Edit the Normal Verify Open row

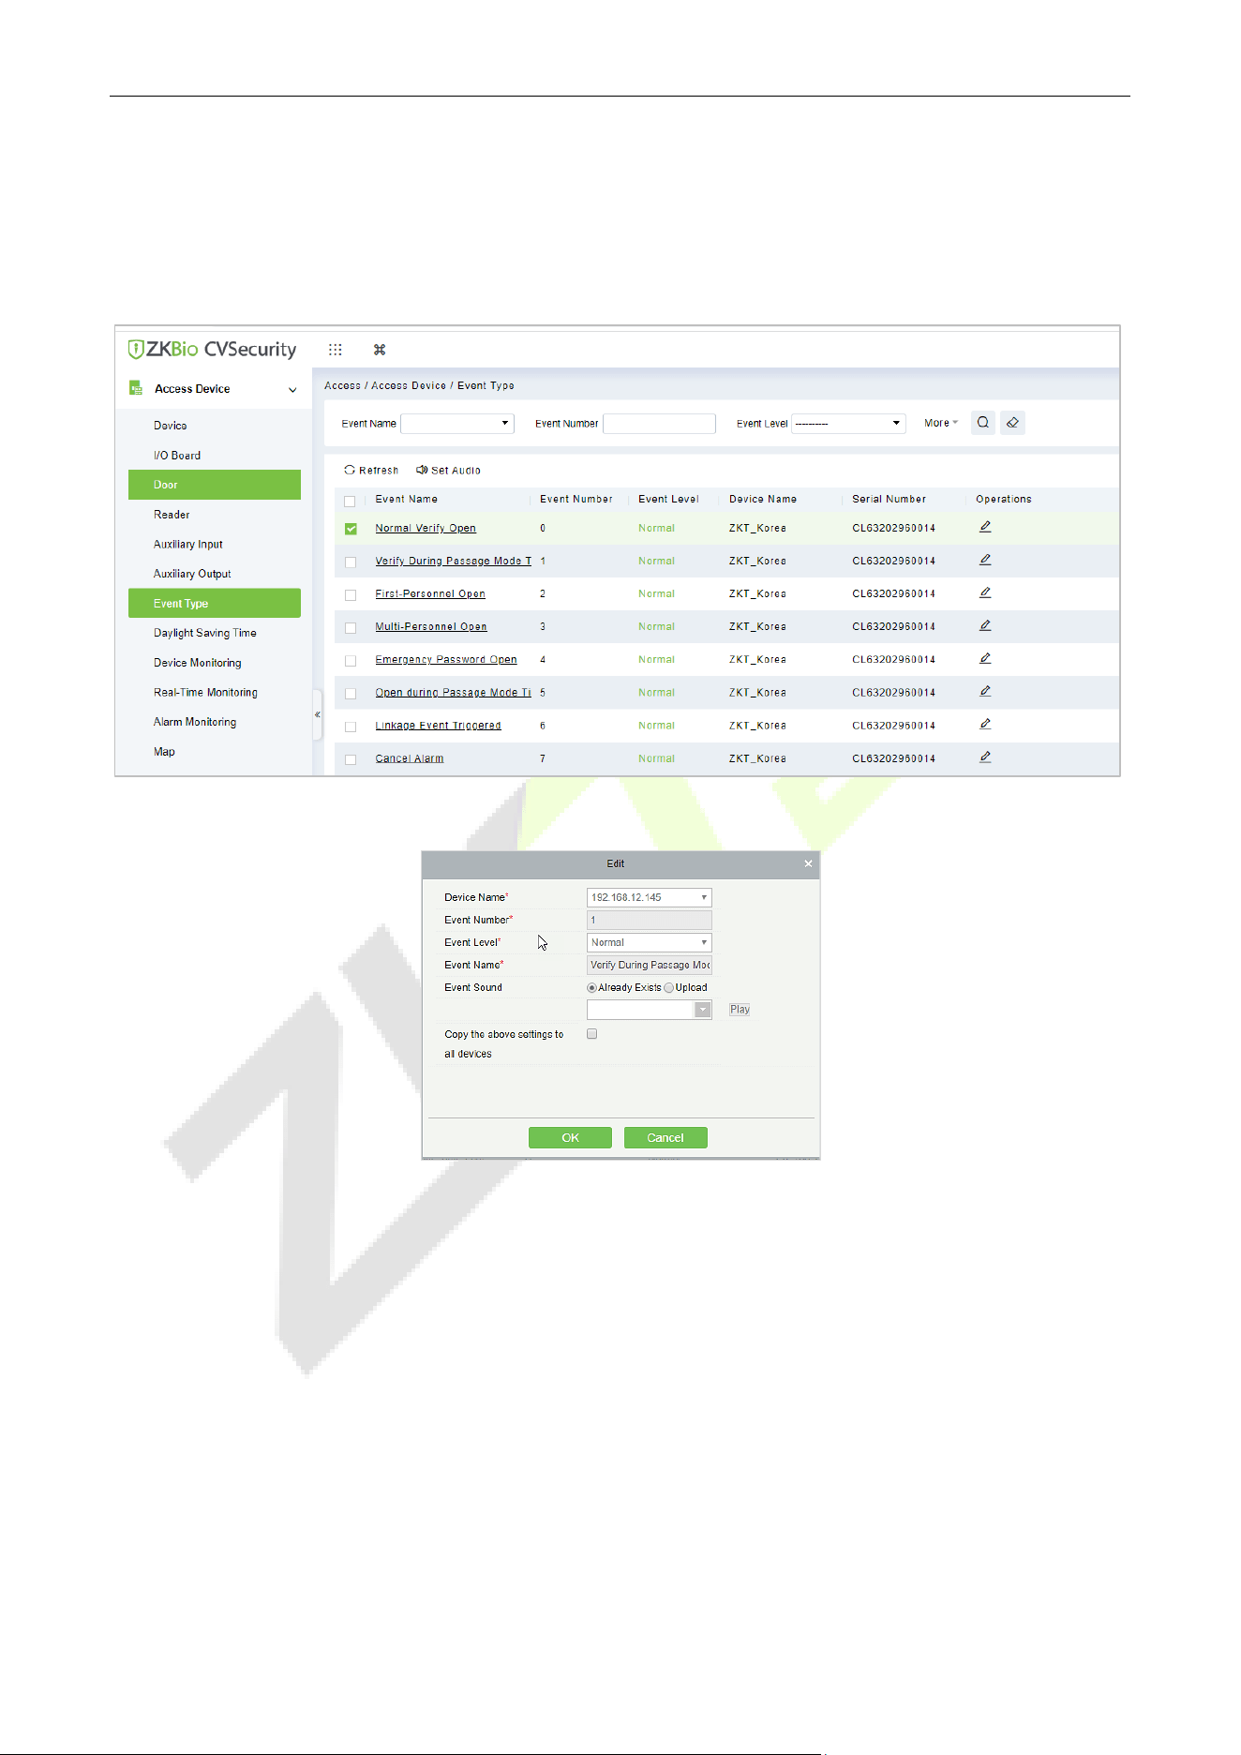point(985,527)
